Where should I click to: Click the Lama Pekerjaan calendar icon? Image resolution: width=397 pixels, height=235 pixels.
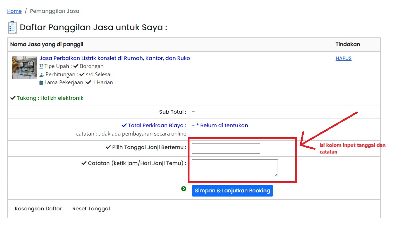click(x=41, y=83)
